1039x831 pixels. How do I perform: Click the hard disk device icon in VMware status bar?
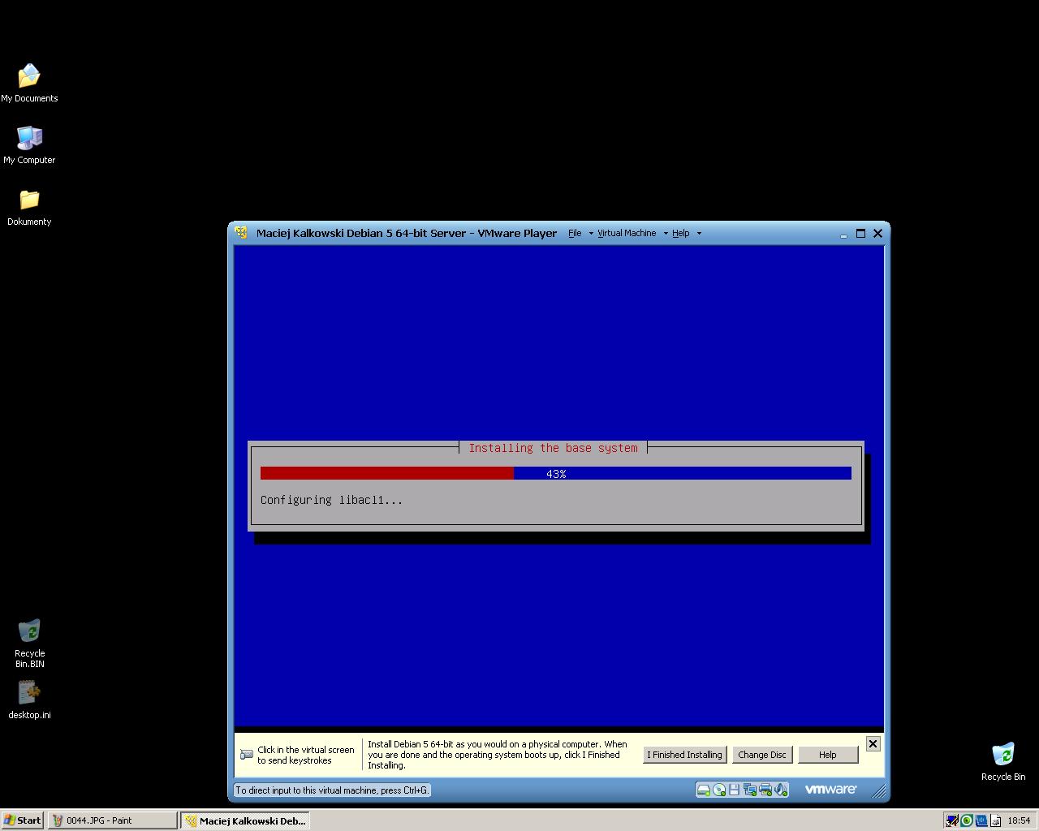pyautogui.click(x=704, y=790)
